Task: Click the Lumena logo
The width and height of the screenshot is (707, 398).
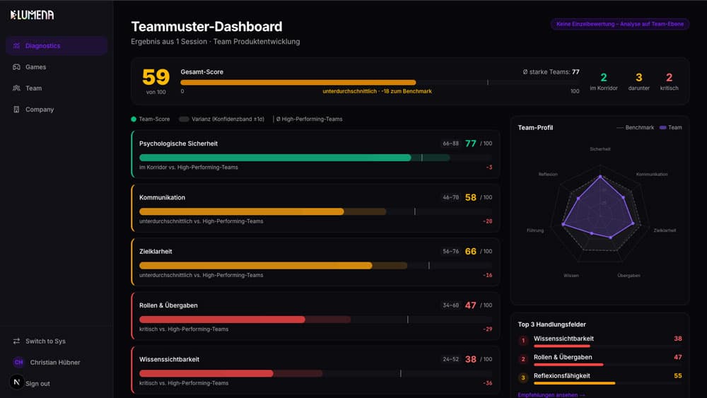Action: [x=32, y=15]
